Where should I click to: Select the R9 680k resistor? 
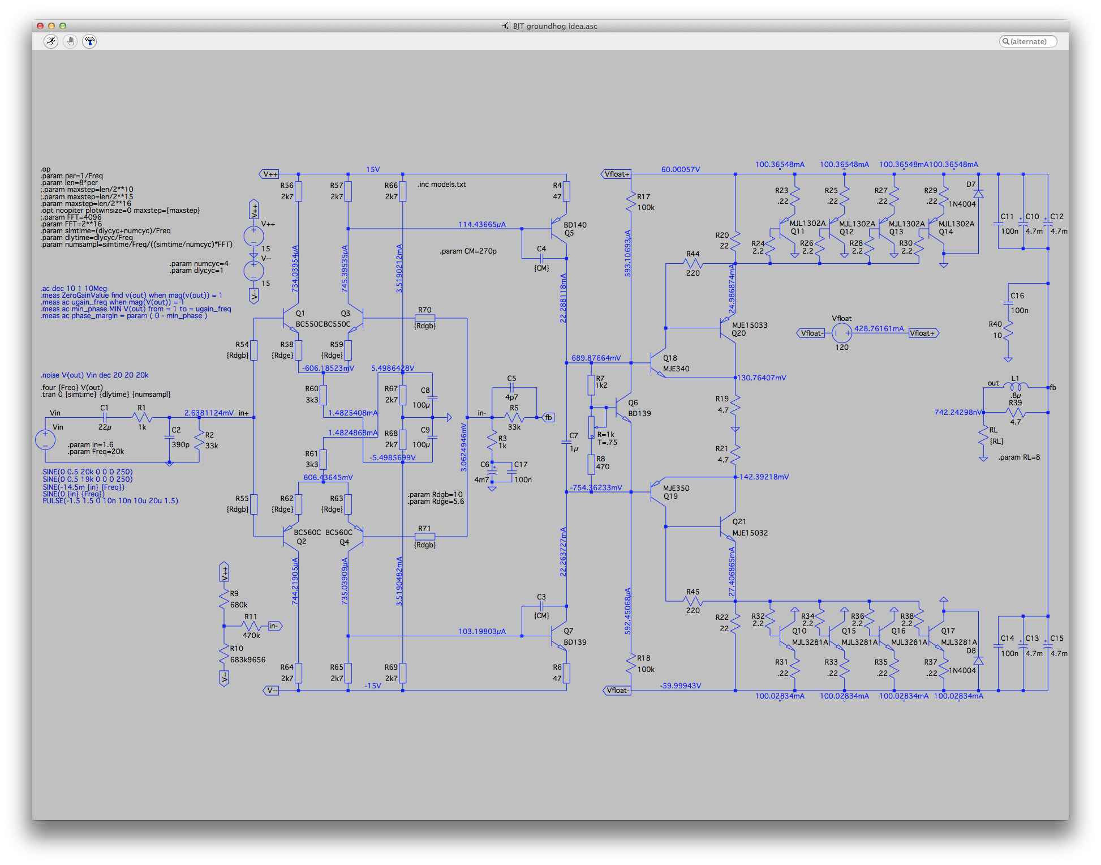pyautogui.click(x=225, y=599)
